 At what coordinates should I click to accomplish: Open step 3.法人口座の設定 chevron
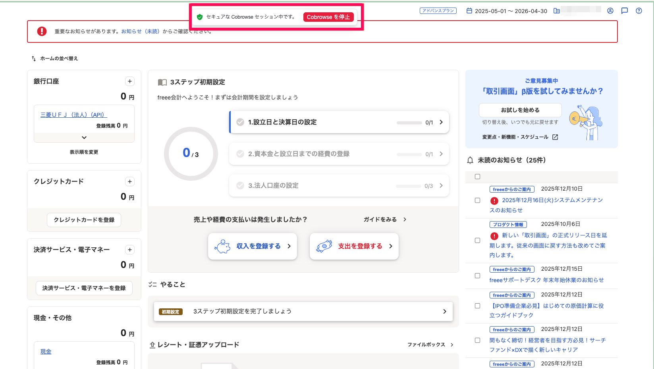(x=441, y=185)
